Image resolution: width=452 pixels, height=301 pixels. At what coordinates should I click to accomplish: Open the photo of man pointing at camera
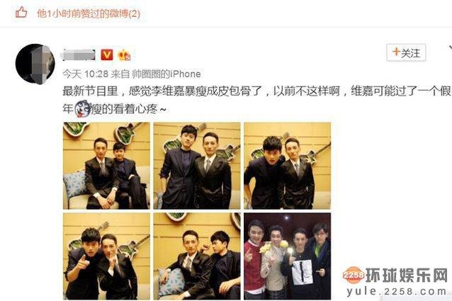106,256
